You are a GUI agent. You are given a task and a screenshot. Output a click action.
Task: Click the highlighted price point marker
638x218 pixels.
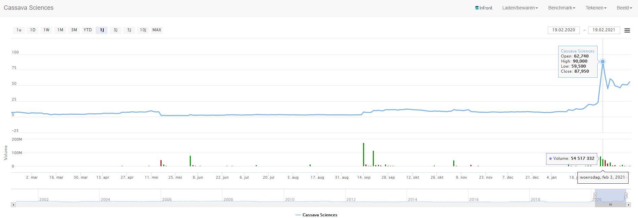pos(603,62)
